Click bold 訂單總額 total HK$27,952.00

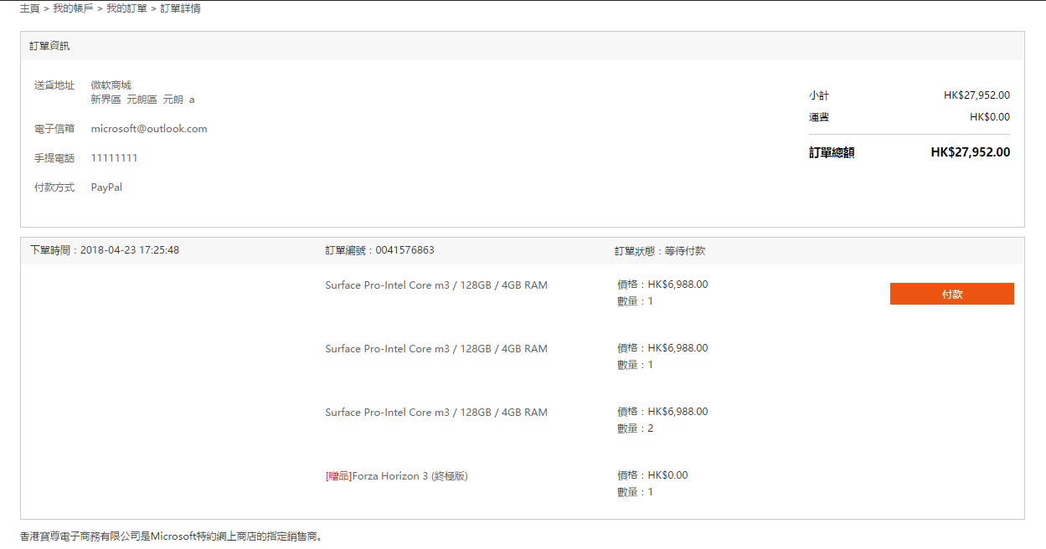(x=970, y=152)
